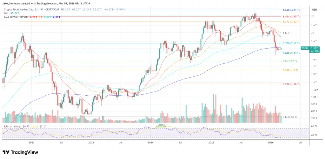
Task: Click the 1.14 T price axis label
Action: click(315, 90)
